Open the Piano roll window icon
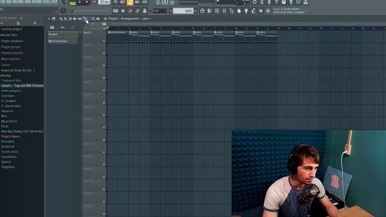The width and height of the screenshot is (386, 217). (209, 11)
